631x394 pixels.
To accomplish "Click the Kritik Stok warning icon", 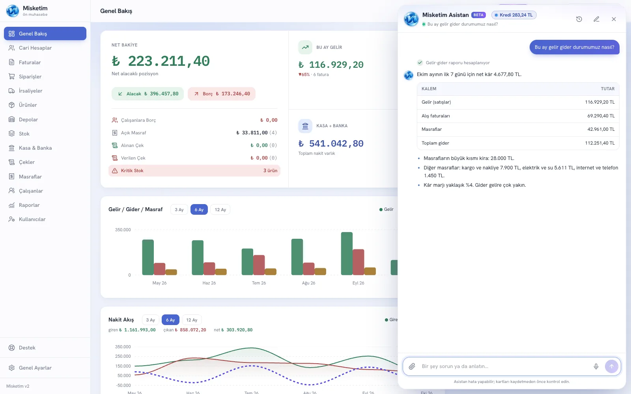I will tap(115, 171).
